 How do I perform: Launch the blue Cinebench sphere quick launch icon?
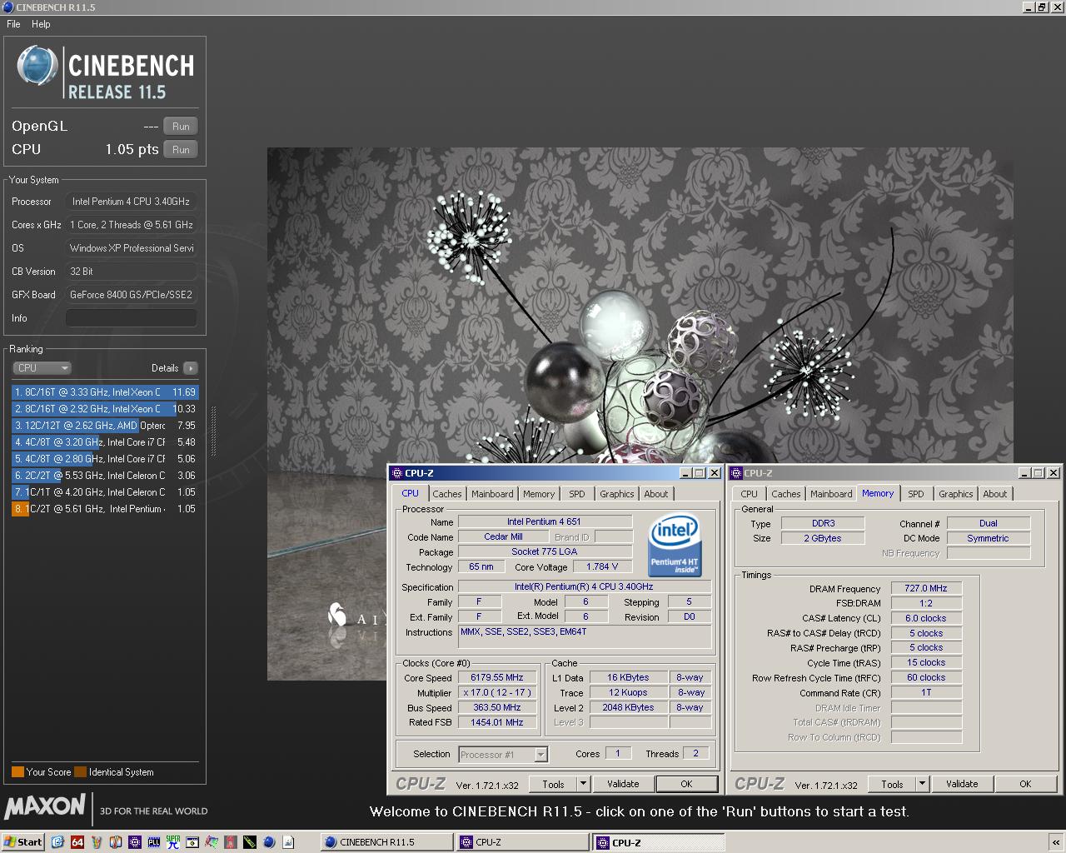tap(269, 842)
